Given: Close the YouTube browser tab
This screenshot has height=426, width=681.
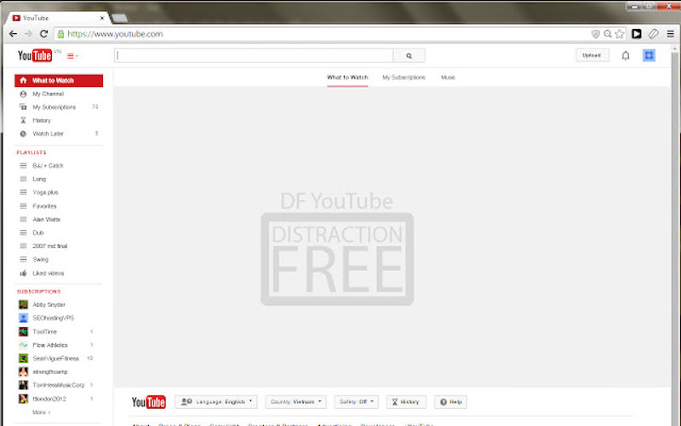Looking at the screenshot, I should pos(102,18).
